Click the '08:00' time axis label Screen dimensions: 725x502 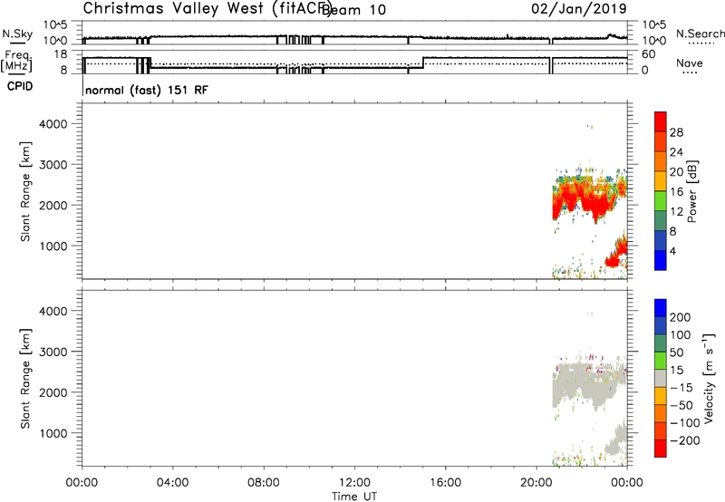coord(264,483)
